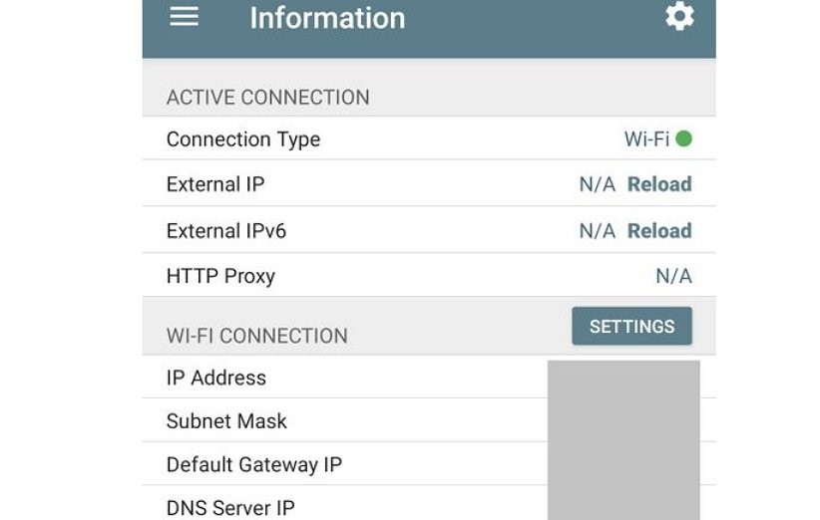Select the DNS Server IP label
The width and height of the screenshot is (820, 520).
(230, 508)
